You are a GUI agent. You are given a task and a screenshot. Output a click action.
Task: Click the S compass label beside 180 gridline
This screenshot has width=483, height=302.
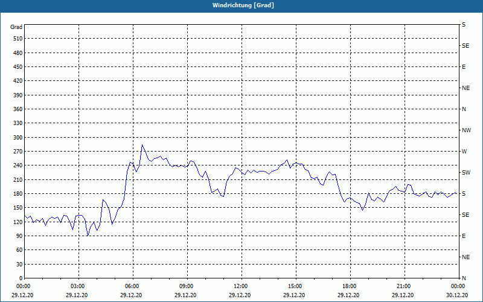coord(464,194)
